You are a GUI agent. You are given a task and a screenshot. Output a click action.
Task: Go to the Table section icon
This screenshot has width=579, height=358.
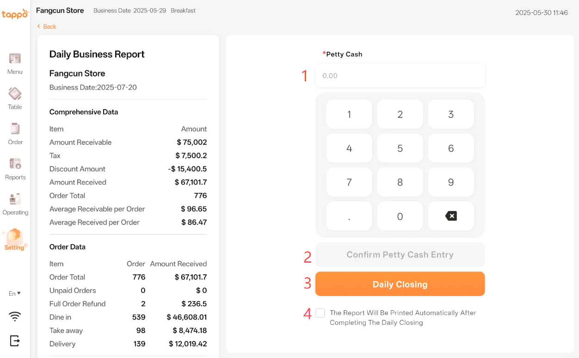click(x=15, y=94)
